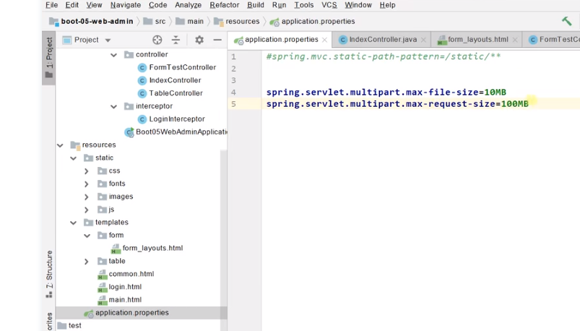The width and height of the screenshot is (580, 331).
Task: Select the test folder
Action: tap(69, 326)
